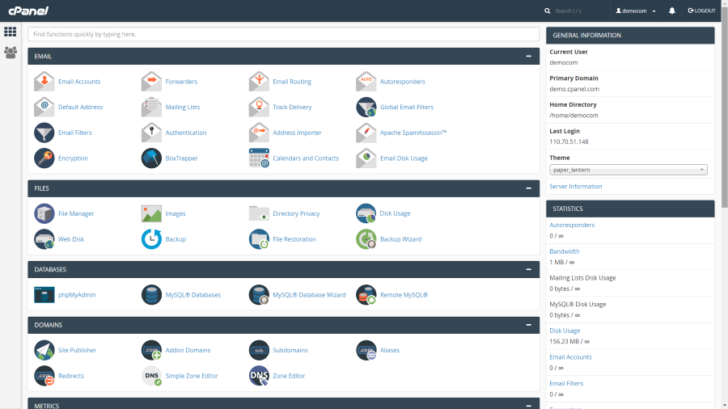Open the Site Publisher icon

tap(44, 350)
